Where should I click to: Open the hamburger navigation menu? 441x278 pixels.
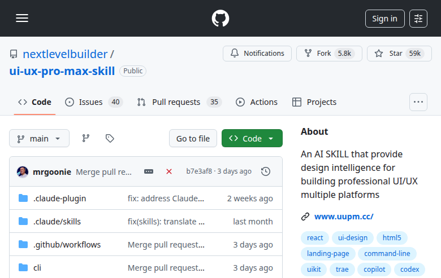click(22, 18)
